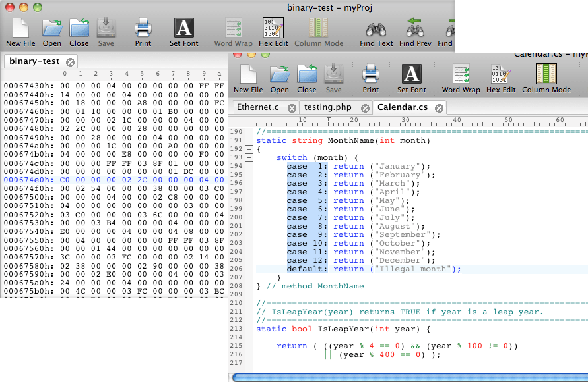Click New File in Calendar.cs window toolbar
Image resolution: width=588 pixels, height=382 pixels.
pos(248,79)
